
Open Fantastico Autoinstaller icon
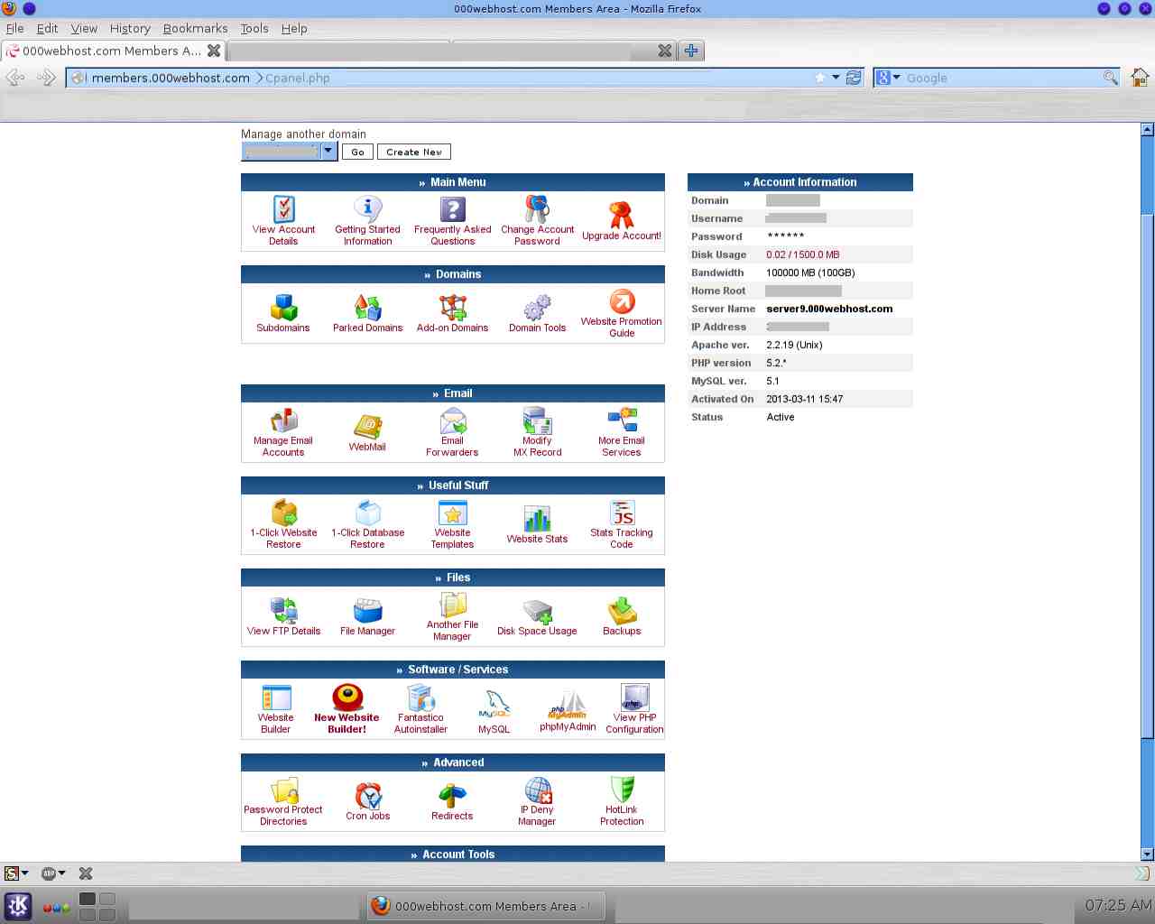coord(420,698)
